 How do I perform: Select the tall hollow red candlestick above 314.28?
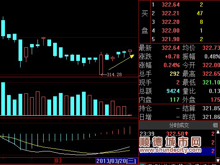point(101,63)
